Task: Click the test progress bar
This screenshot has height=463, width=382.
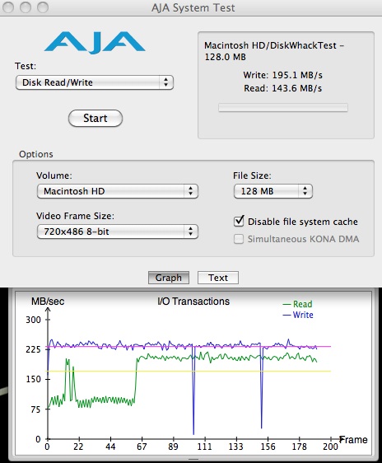Action: tap(283, 107)
